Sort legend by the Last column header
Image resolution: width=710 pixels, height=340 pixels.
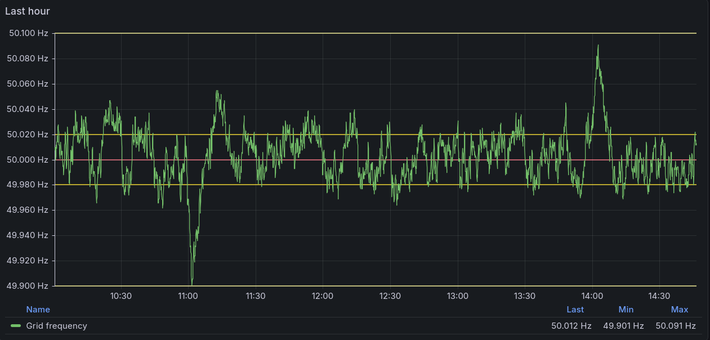pyautogui.click(x=575, y=310)
